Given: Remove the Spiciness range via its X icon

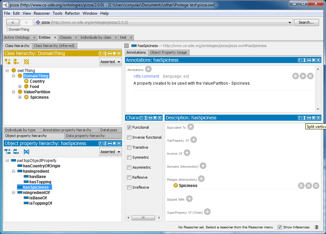Looking at the screenshot, I should (308, 186).
